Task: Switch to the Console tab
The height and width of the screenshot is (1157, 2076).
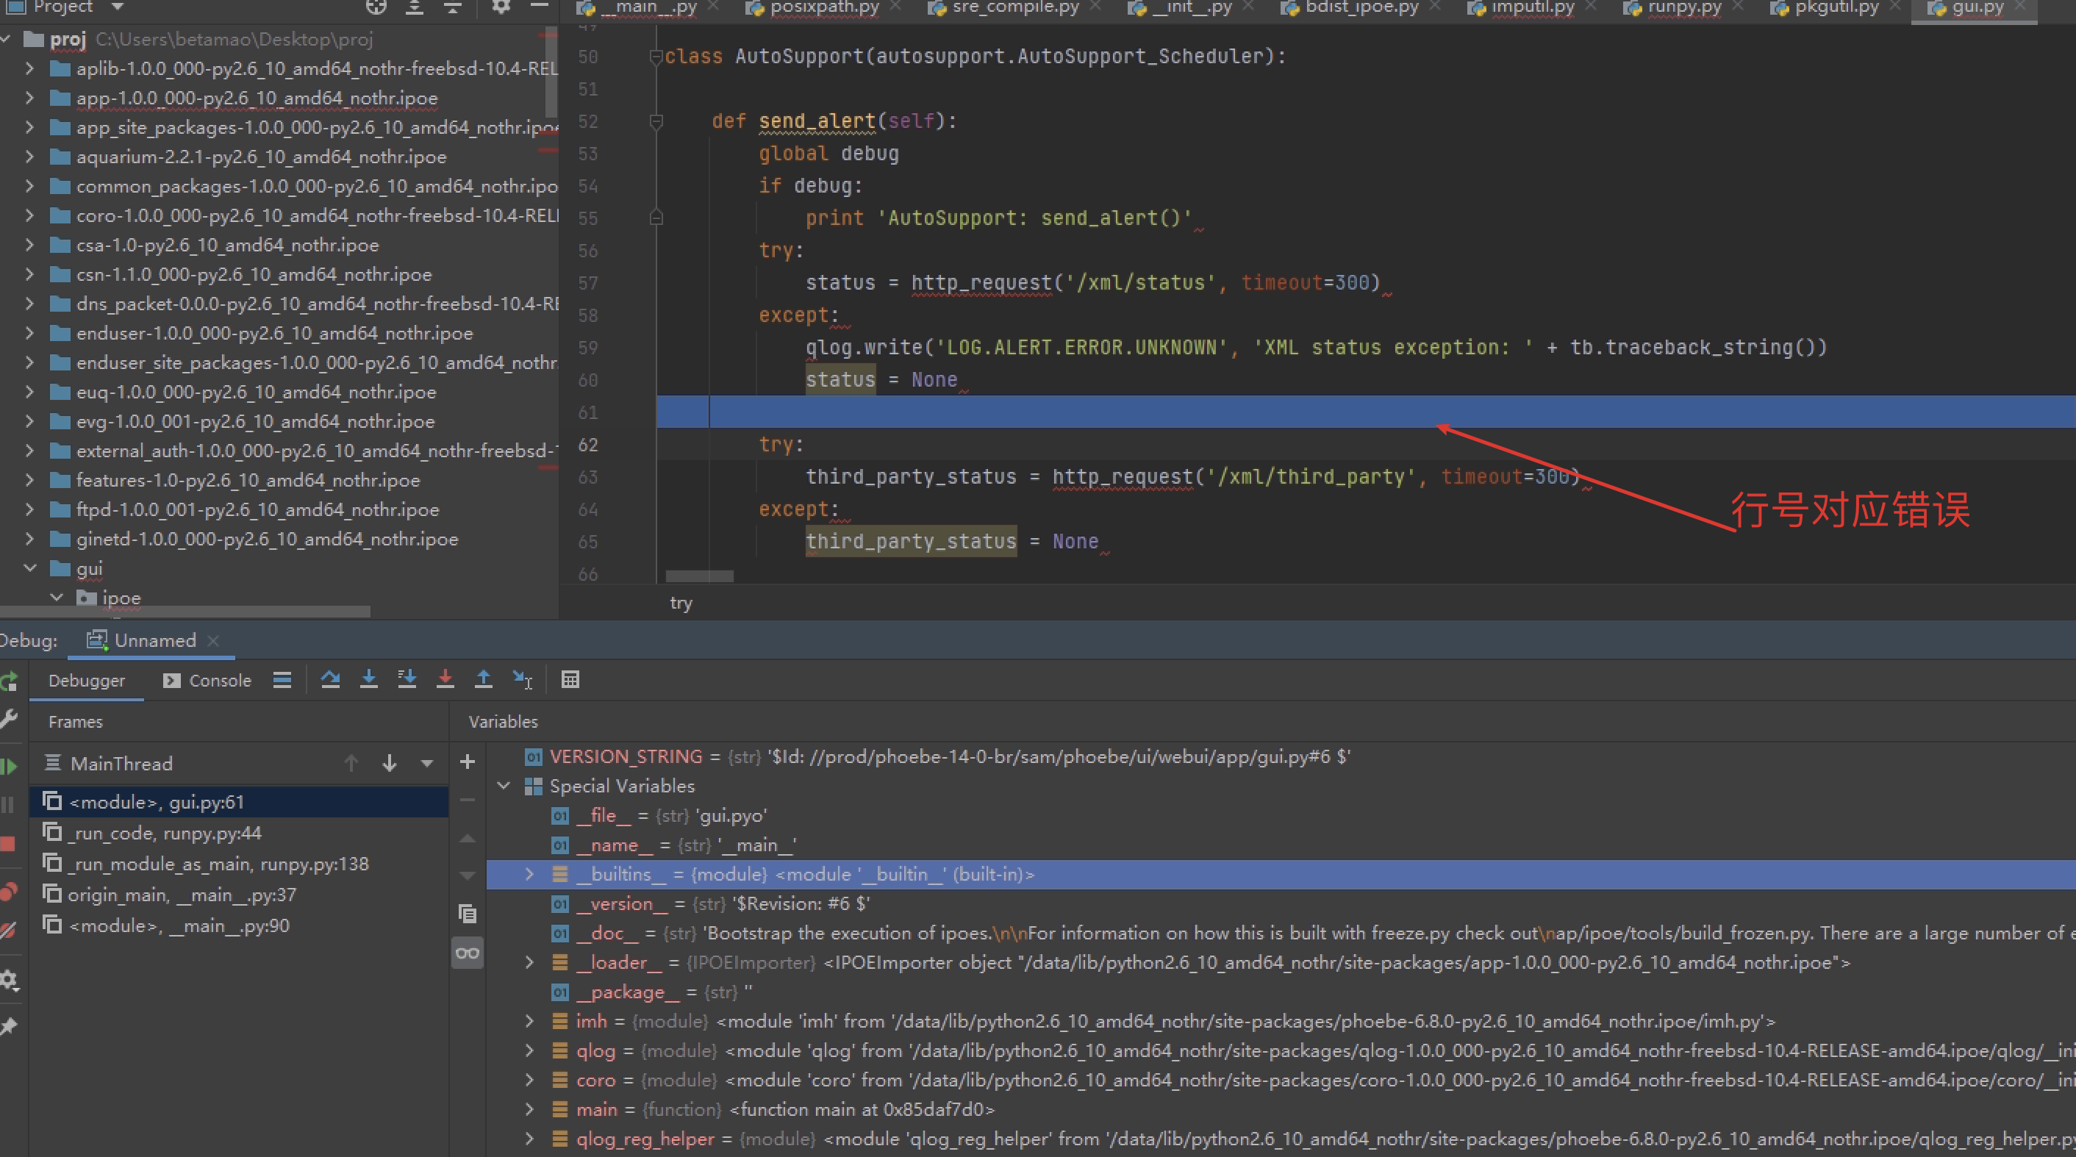Action: pyautogui.click(x=207, y=681)
